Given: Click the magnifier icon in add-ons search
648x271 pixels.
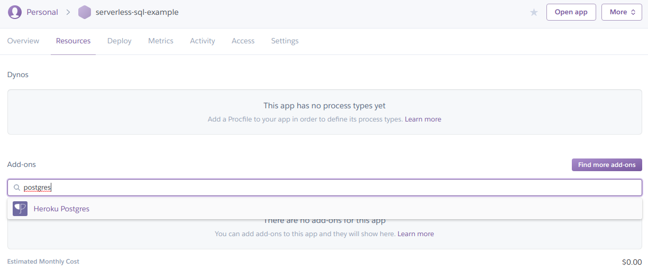Looking at the screenshot, I should [x=17, y=188].
